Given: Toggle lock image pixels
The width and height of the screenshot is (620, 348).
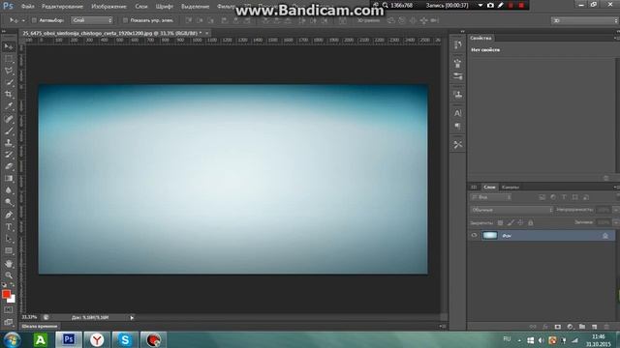Looking at the screenshot, I should [x=511, y=223].
